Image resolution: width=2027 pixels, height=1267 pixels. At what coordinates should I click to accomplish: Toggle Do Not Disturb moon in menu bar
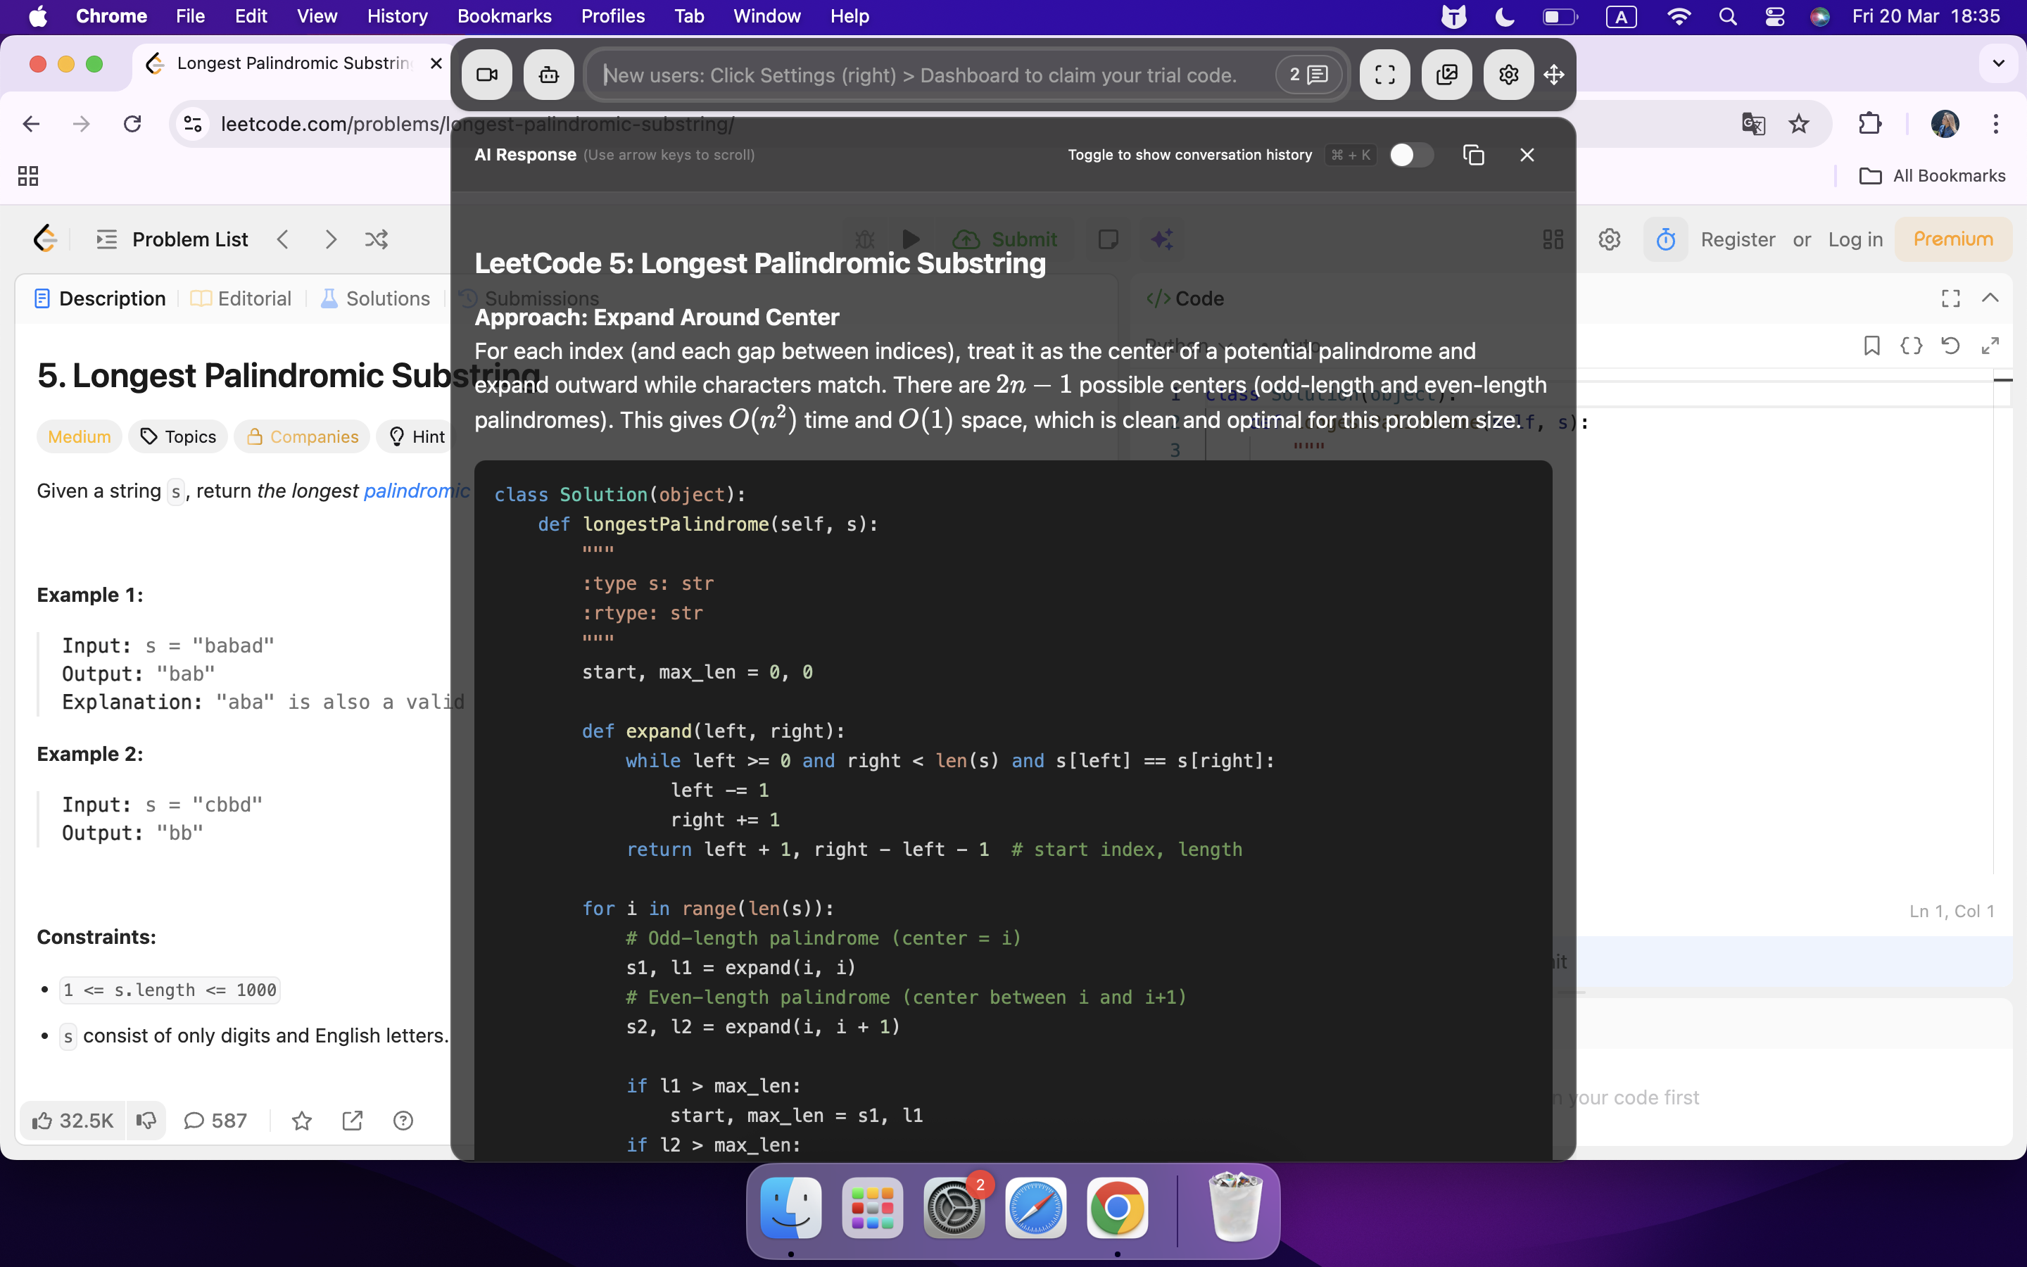[1504, 16]
